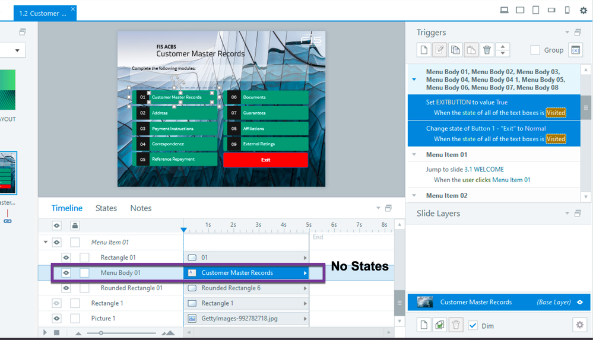Click the timeline zoom out icon
Viewport: 593px width, 340px height.
78,333
